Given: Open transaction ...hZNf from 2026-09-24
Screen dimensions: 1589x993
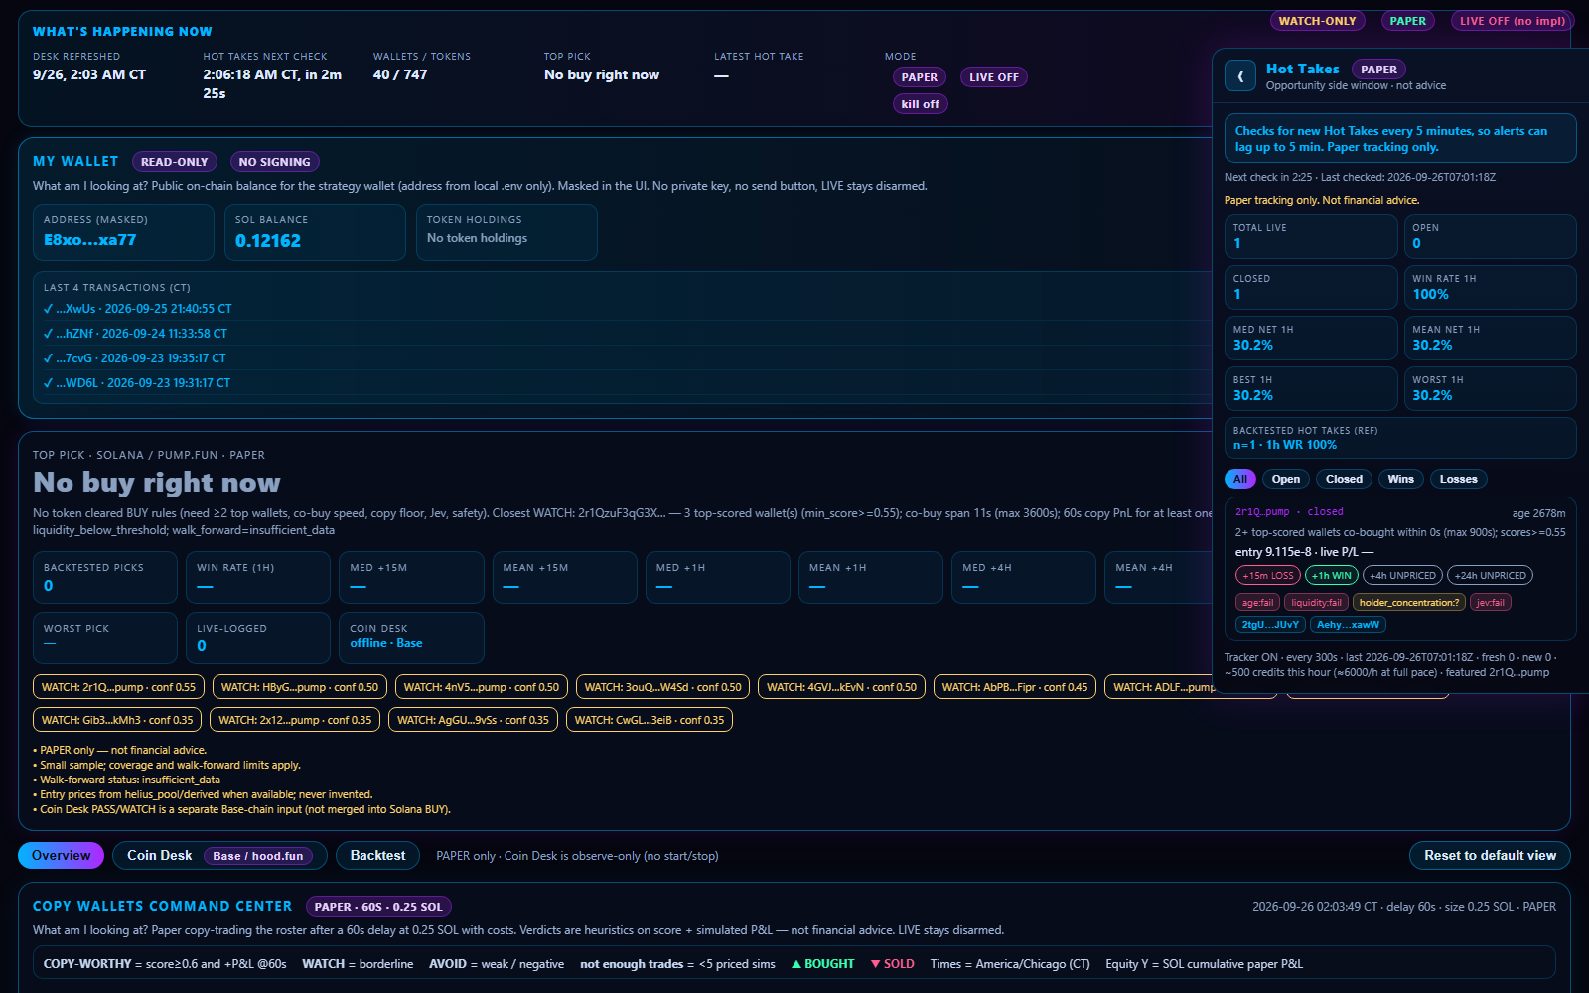Looking at the screenshot, I should tap(136, 334).
